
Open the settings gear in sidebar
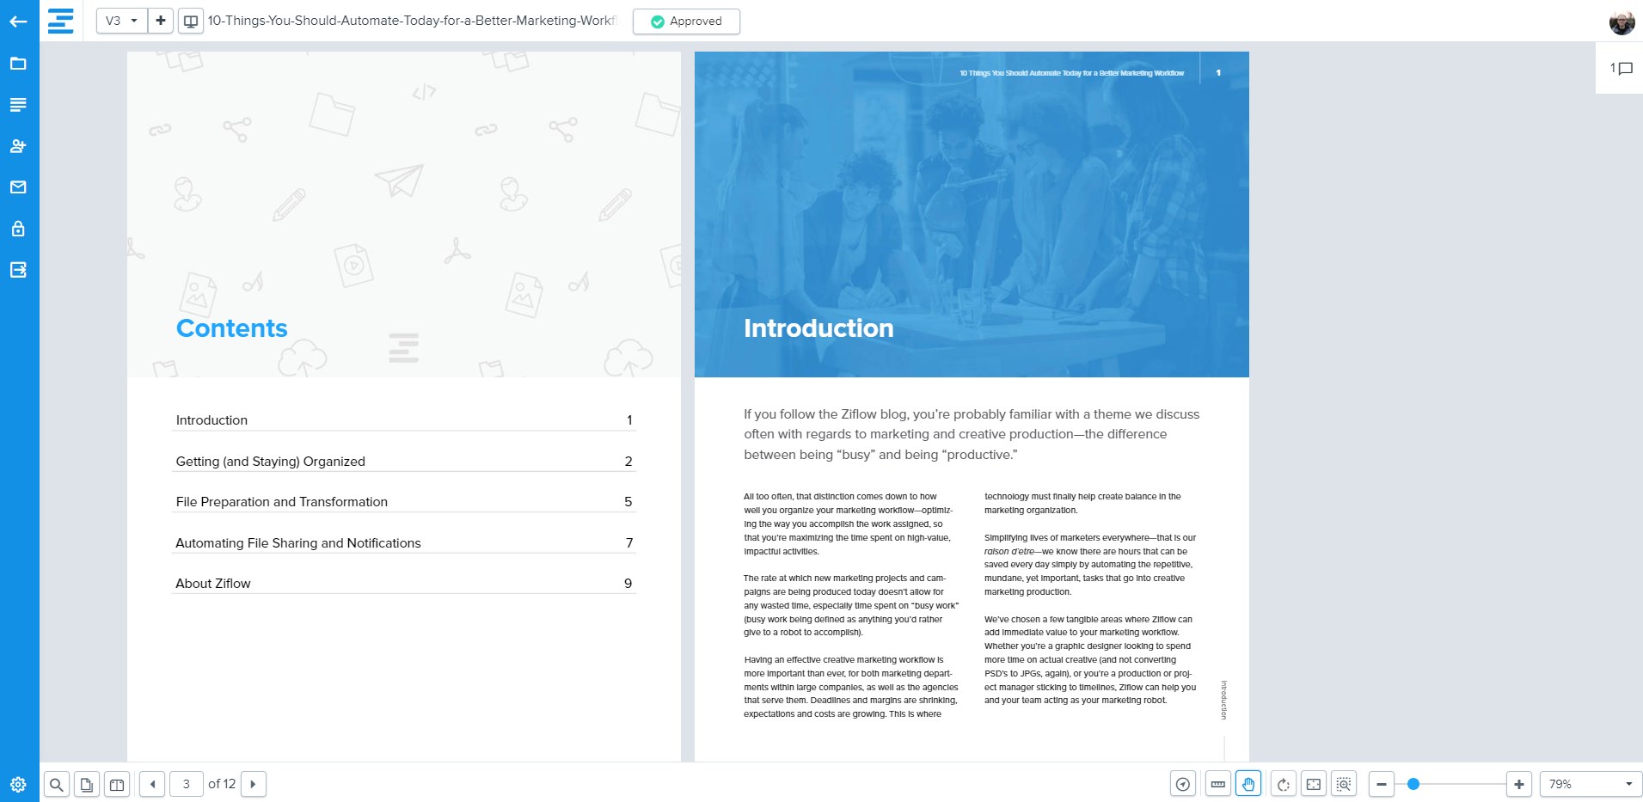point(18,784)
